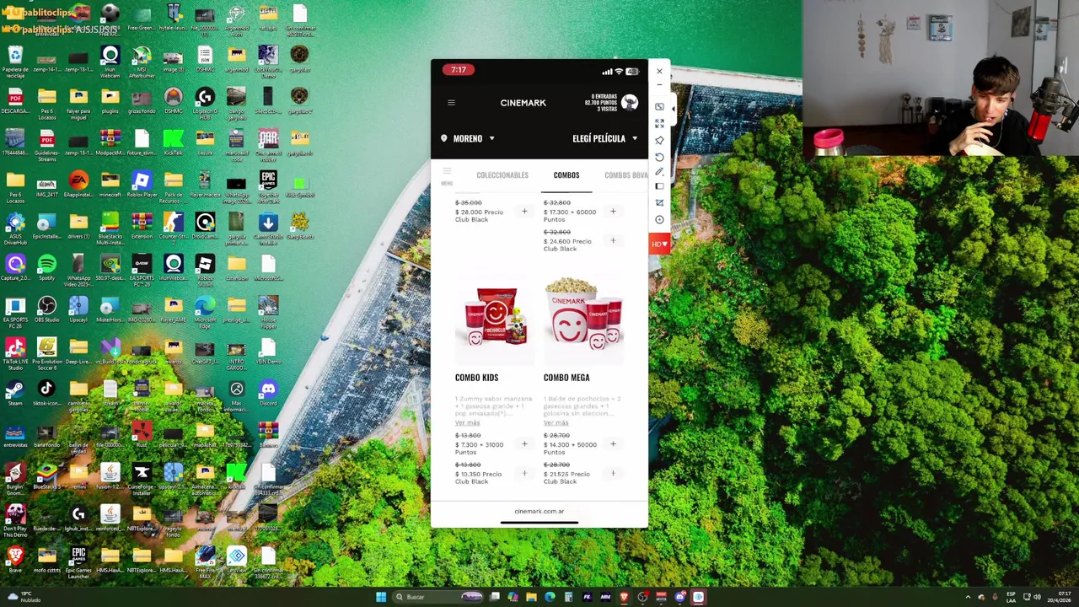Switch to the COMBOS BBVA tab

[626, 175]
